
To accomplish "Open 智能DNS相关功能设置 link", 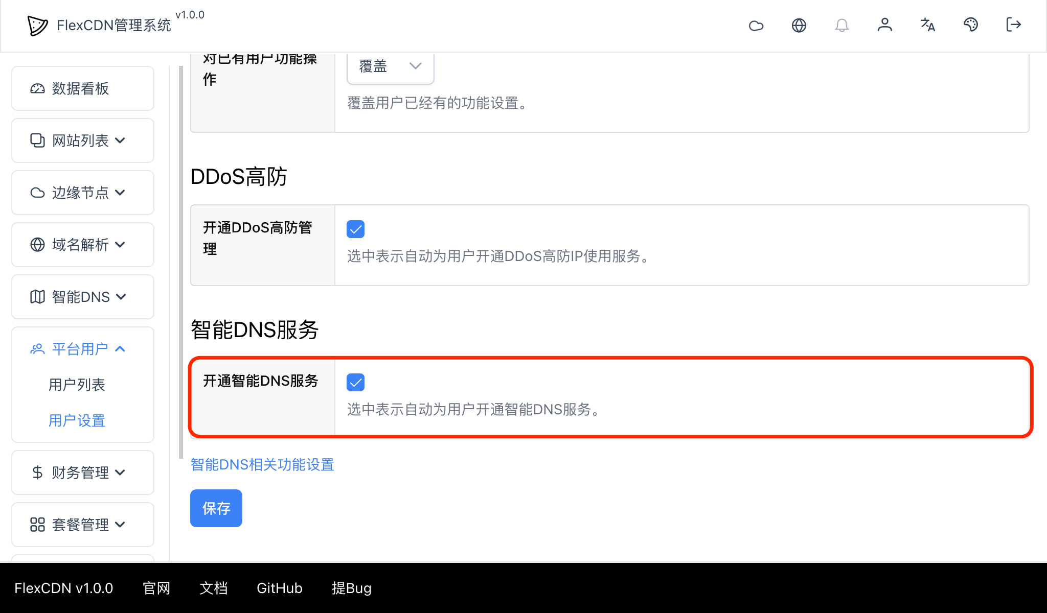I will point(262,464).
